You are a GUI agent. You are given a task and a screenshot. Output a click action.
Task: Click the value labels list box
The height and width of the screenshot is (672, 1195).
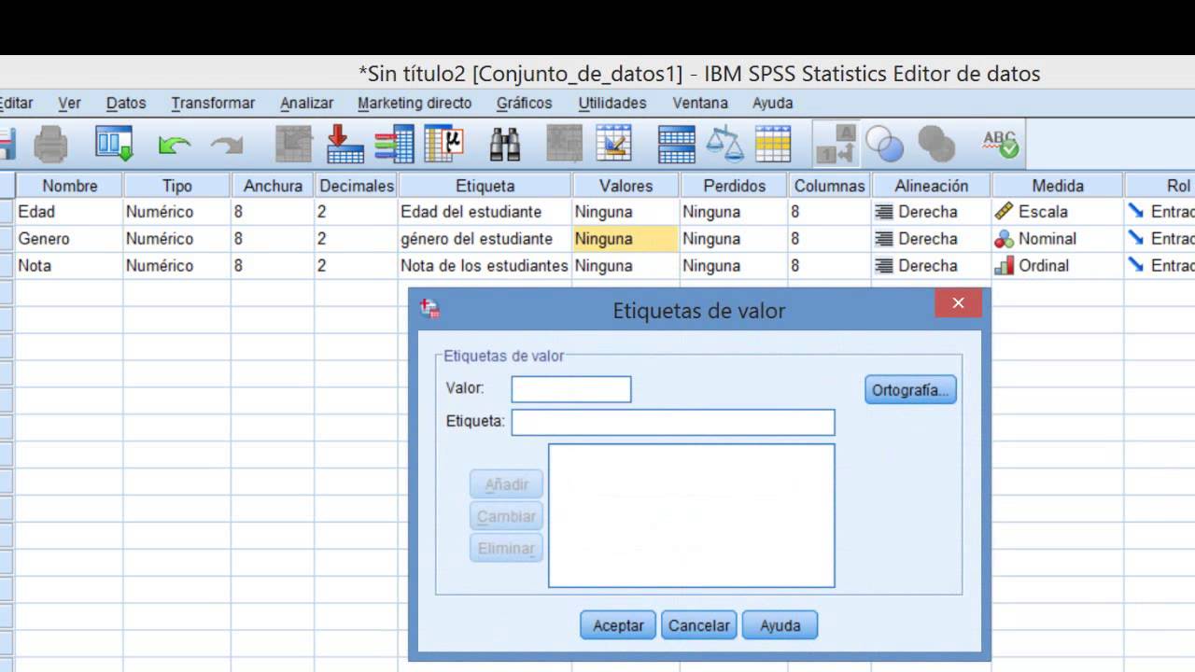tap(692, 515)
